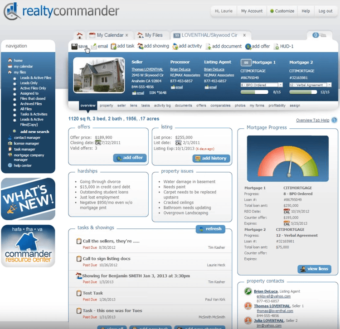This screenshot has width=340, height=329.
Task: Click the SS badge beside Mortgage 1
Action: coord(246,63)
